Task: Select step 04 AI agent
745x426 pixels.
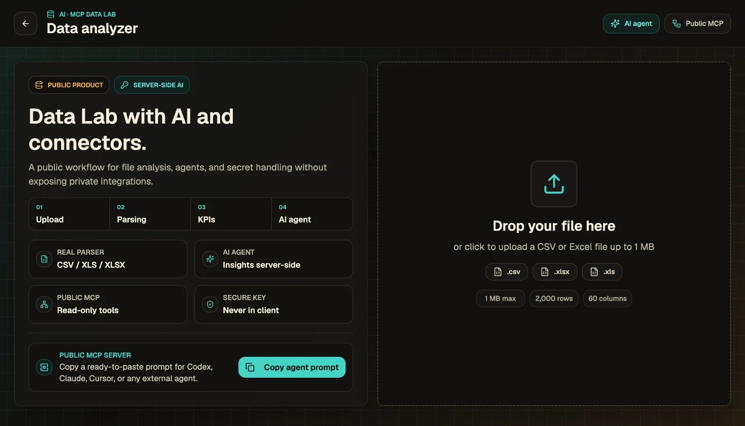Action: [312, 214]
